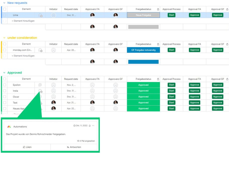Select the Element column header in New requests

click(27, 9)
